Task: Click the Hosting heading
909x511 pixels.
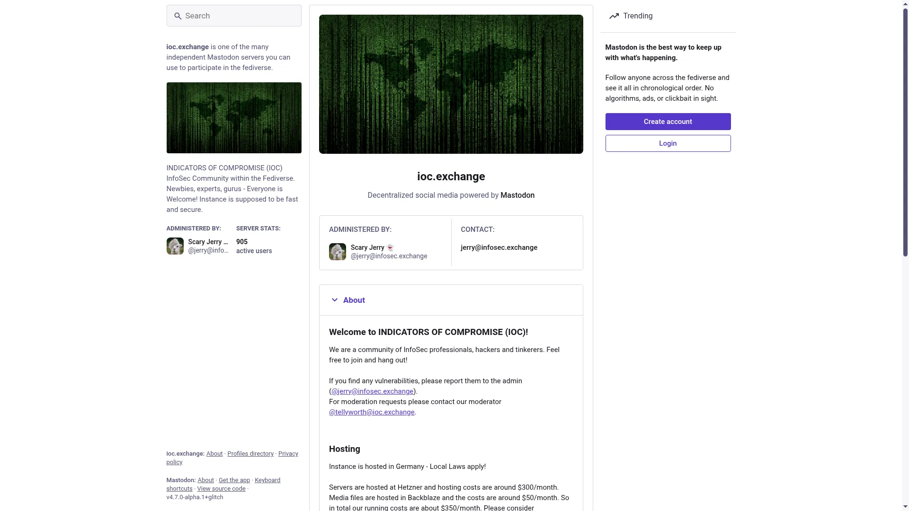Action: click(345, 449)
